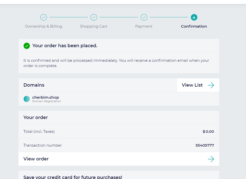Click the transaction number 55405777
Viewport: 246px width, 179px height.
[205, 145]
